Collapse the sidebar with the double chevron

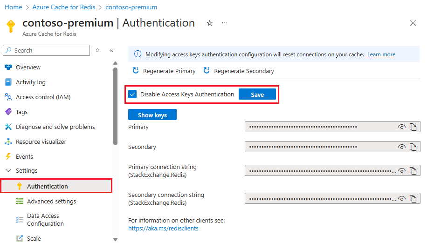pyautogui.click(x=111, y=50)
